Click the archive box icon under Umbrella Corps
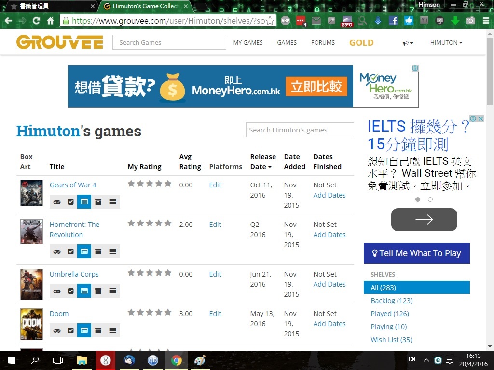This screenshot has width=494, height=370. pos(98,291)
